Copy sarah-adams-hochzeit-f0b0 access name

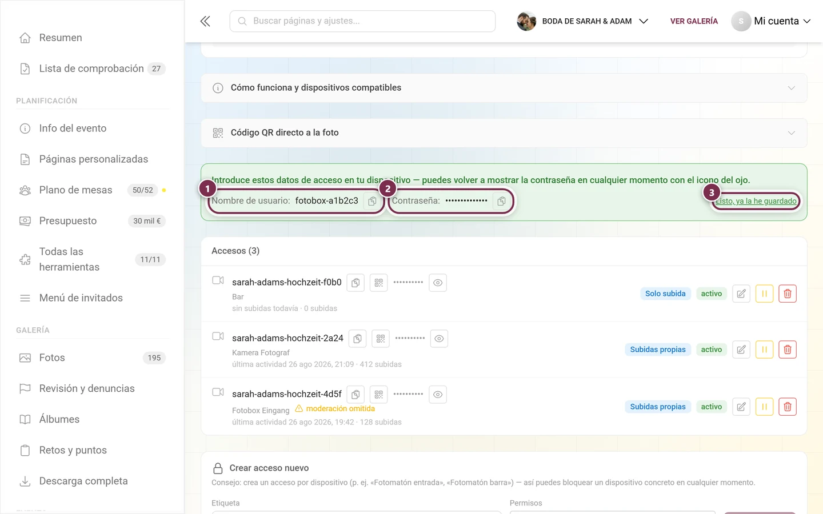[355, 283]
